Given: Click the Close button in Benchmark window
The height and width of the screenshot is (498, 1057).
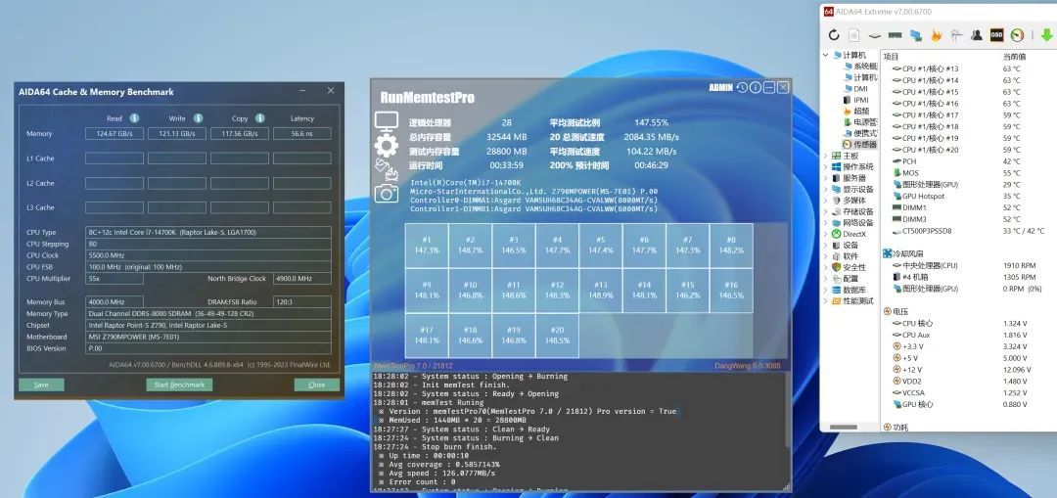Looking at the screenshot, I should [317, 385].
